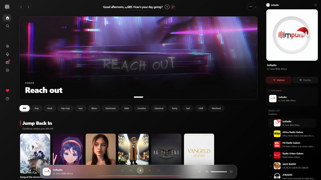Viewport: 321px width, 180px height.
Task: Skip to previous track
Action: pyautogui.click(x=131, y=171)
